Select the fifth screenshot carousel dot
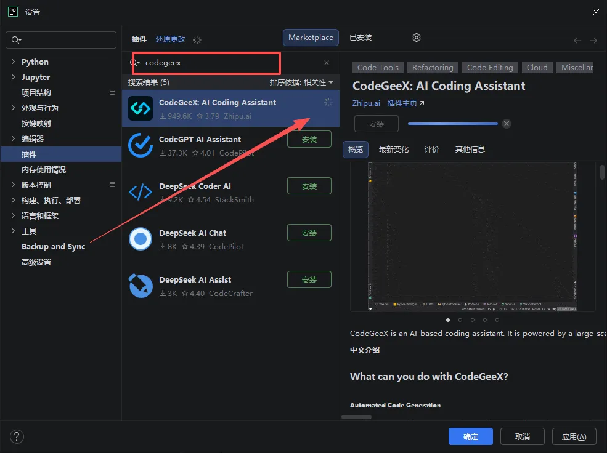The height and width of the screenshot is (453, 607). click(497, 319)
